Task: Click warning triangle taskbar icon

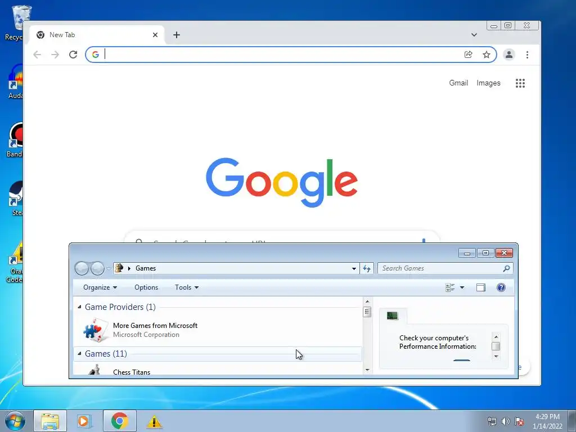Action: [154, 421]
